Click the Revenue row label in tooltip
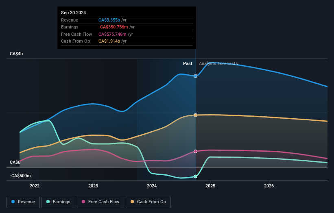 point(70,20)
